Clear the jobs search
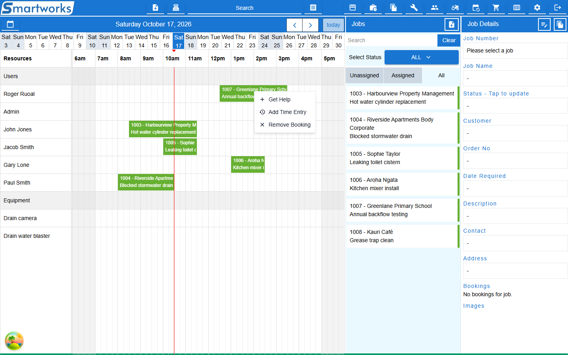The image size is (568, 355). 449,40
